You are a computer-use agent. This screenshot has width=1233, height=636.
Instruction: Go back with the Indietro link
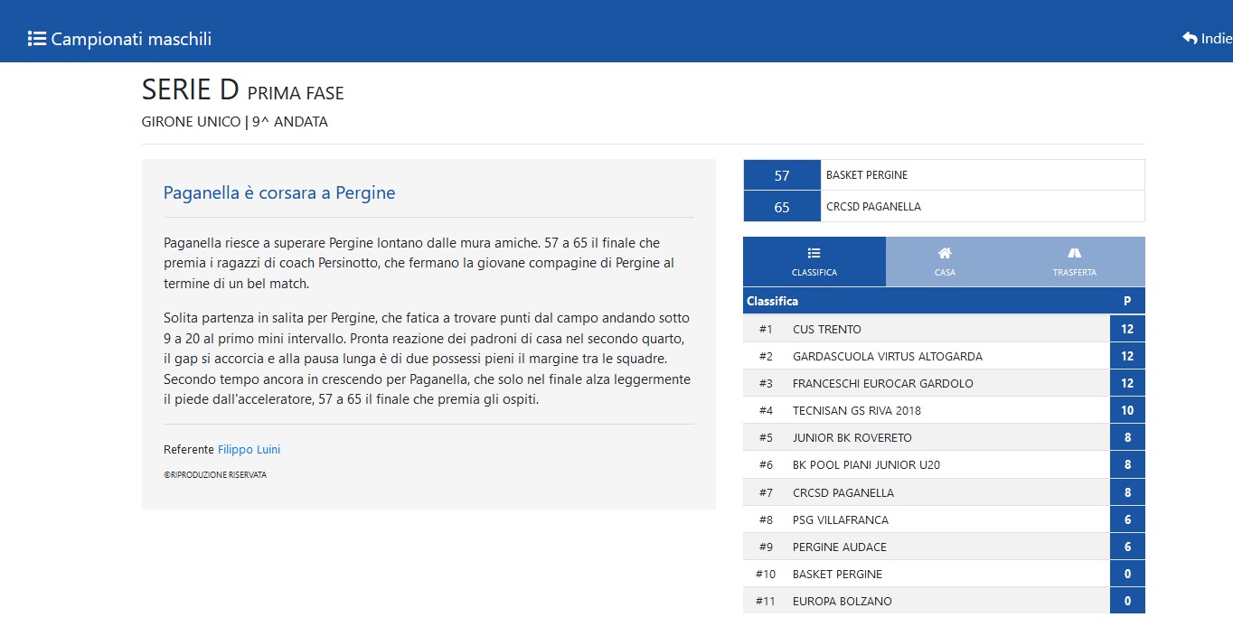(1208, 38)
